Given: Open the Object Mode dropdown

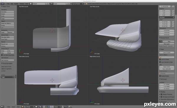Looking at the screenshot, I should [x=28, y=107].
